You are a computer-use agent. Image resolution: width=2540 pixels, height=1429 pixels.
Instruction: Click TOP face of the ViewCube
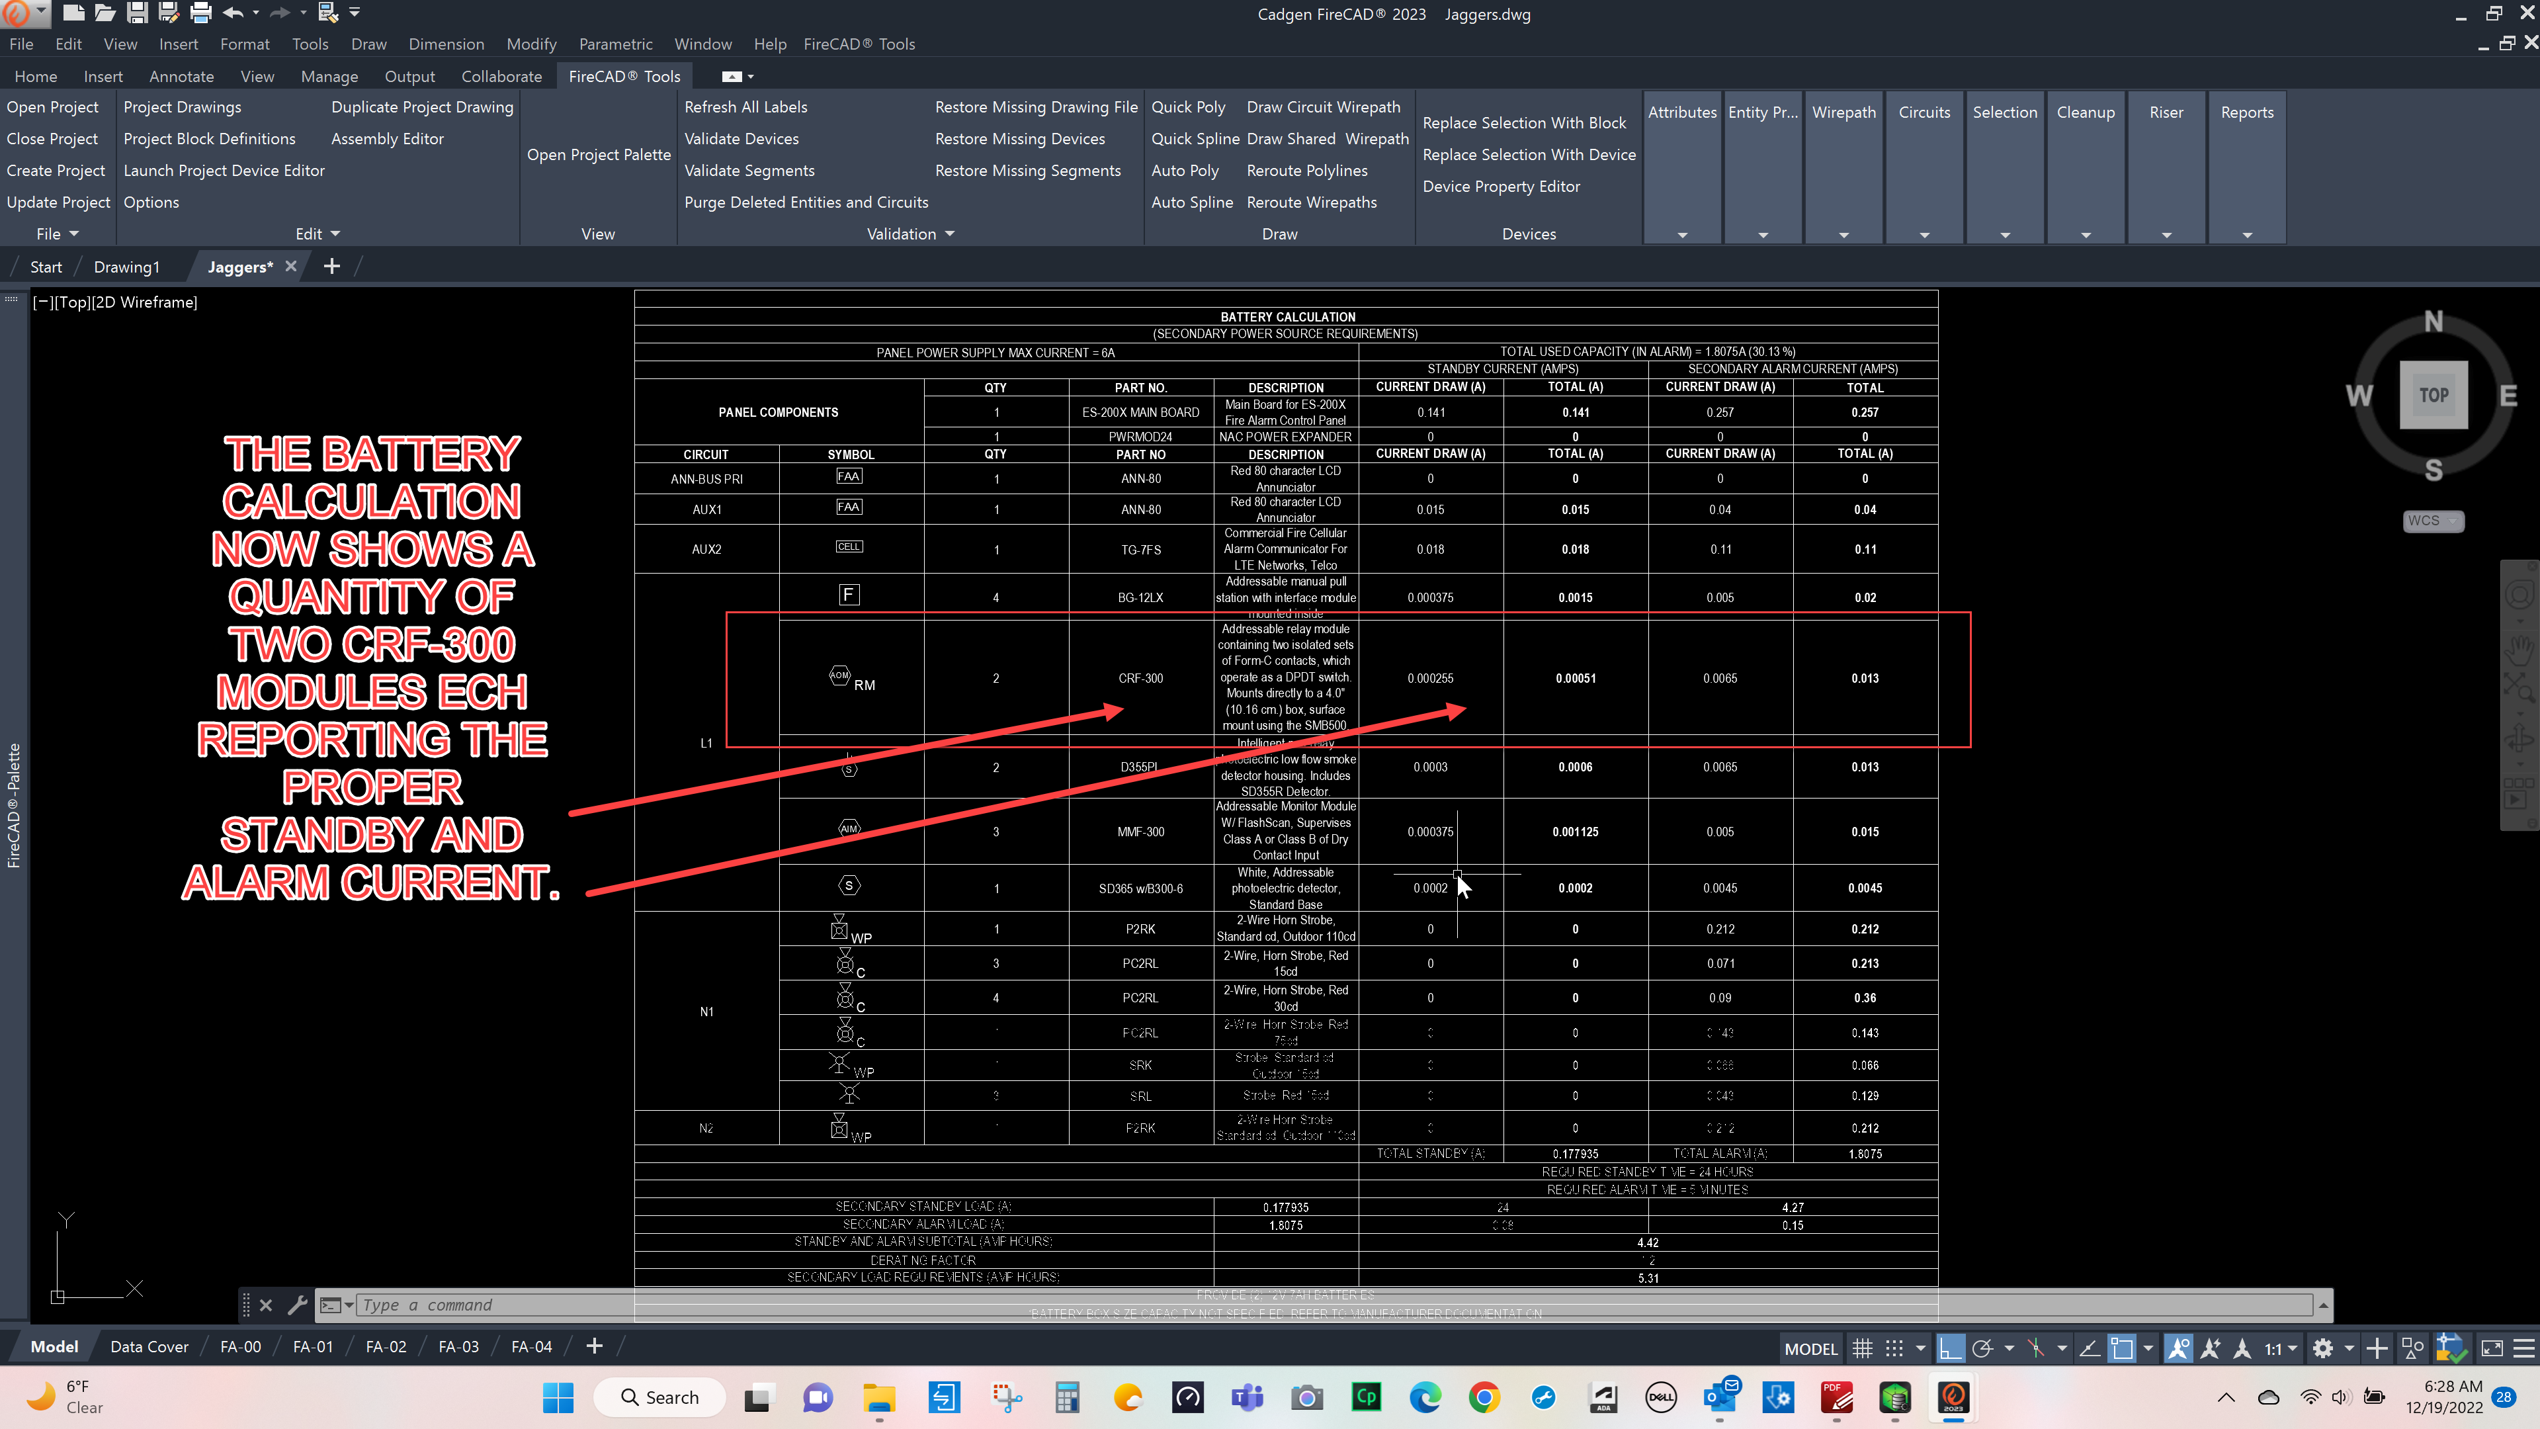tap(2434, 394)
